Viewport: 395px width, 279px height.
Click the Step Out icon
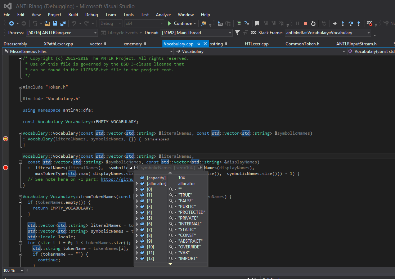pos(359,23)
